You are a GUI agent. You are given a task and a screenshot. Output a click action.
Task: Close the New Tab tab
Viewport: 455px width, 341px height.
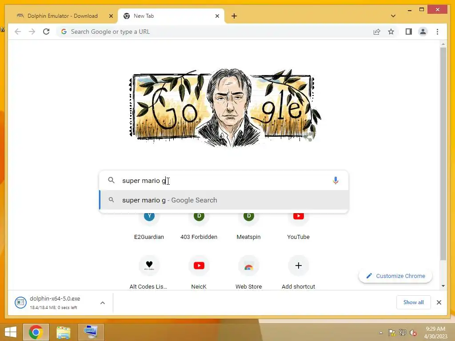(217, 16)
